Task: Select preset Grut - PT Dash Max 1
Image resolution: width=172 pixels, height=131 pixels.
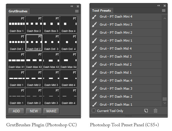Action: 126,104
